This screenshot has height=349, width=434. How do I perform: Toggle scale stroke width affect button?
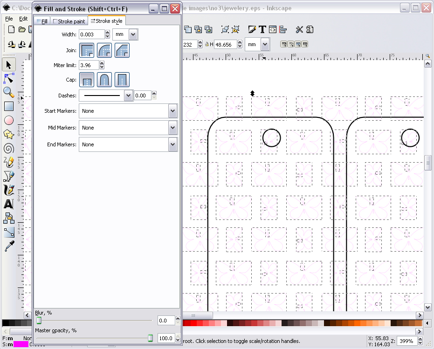coord(284,44)
